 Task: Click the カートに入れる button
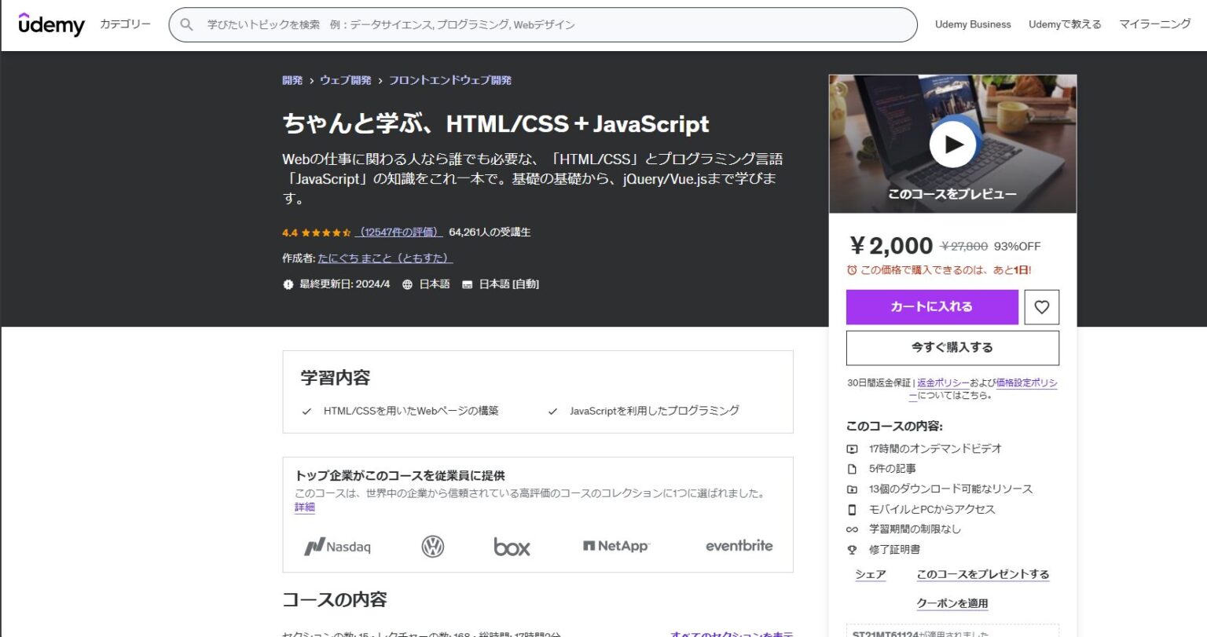click(931, 306)
